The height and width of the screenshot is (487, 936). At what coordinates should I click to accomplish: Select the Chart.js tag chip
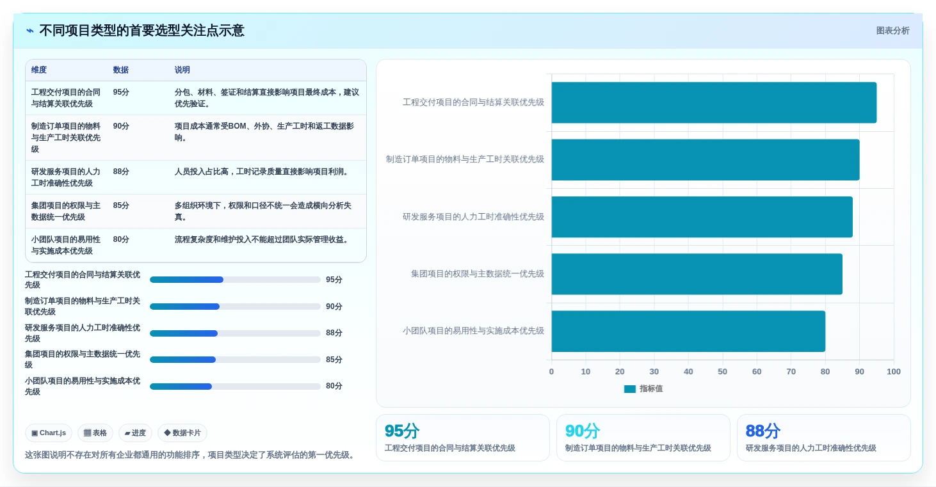tap(49, 433)
